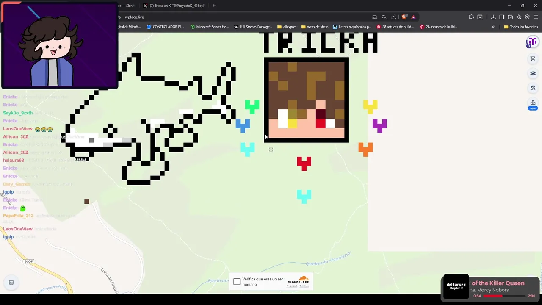Click the purple heart pixel art
542x305 pixels.
click(x=379, y=125)
